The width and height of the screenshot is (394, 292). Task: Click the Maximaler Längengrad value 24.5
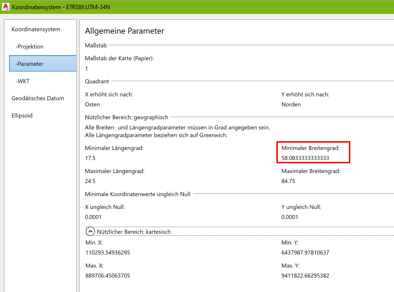[90, 182]
